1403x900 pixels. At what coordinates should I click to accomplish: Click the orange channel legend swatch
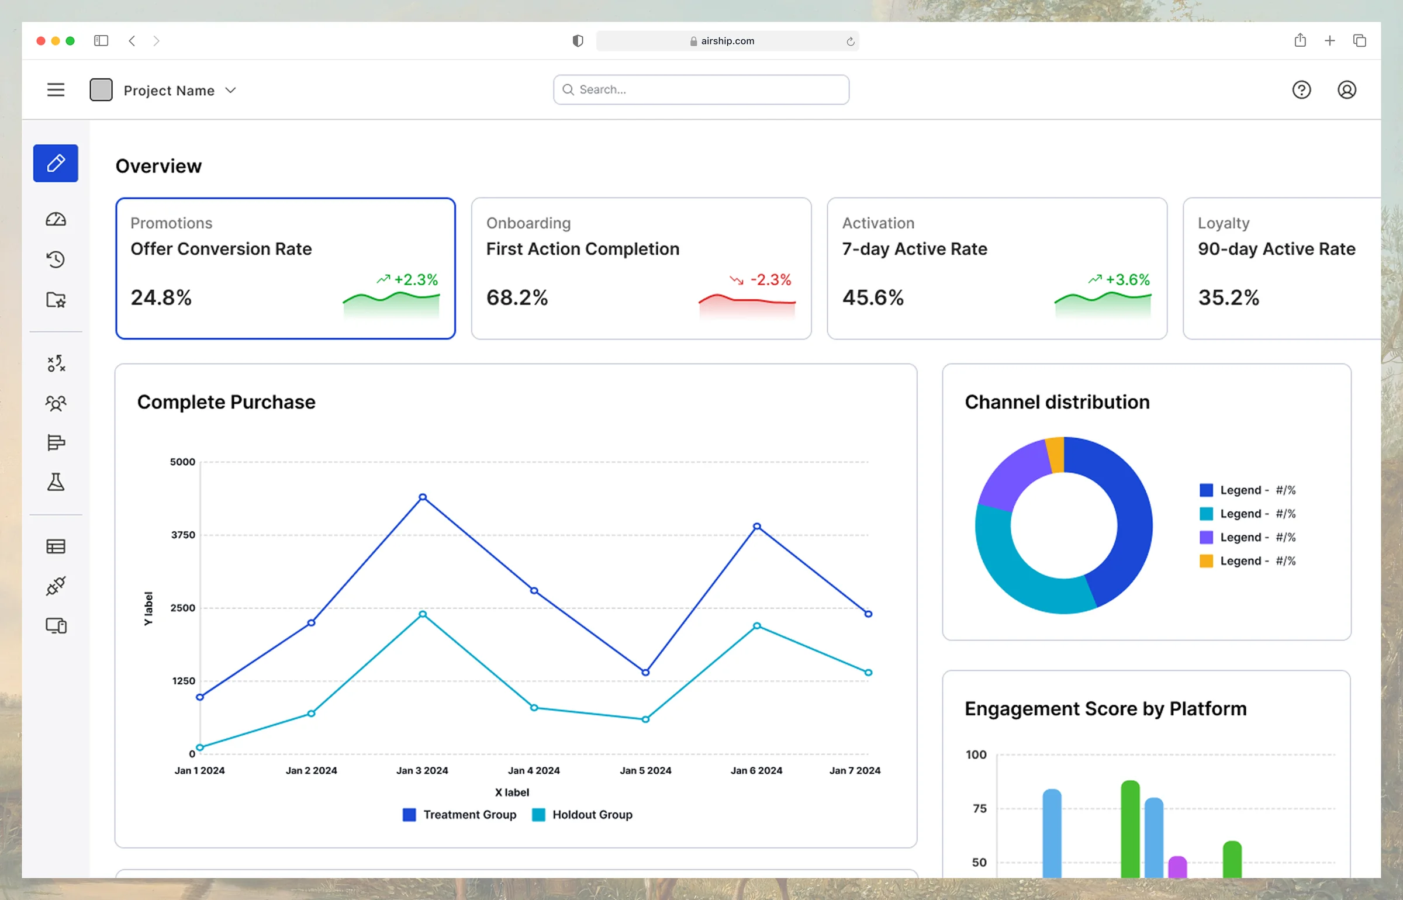click(x=1206, y=561)
